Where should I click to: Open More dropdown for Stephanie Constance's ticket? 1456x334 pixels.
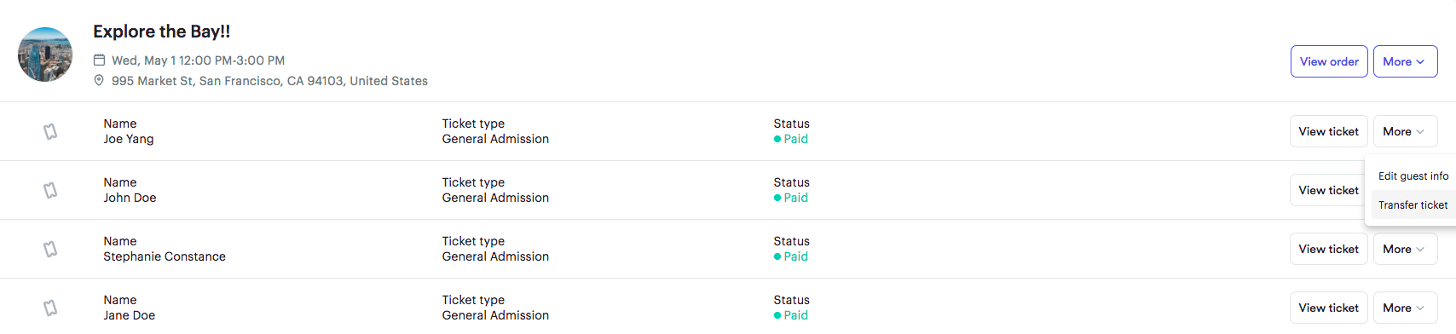(x=1405, y=249)
